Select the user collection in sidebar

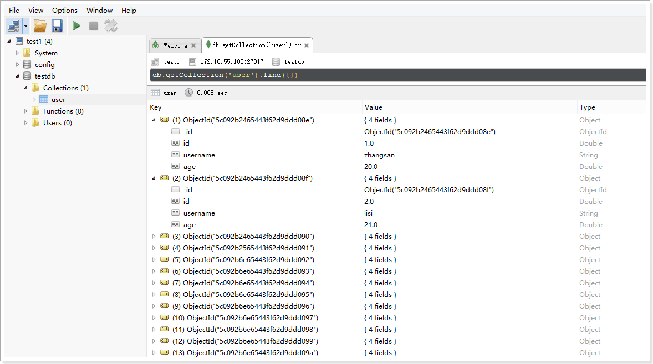(x=58, y=100)
